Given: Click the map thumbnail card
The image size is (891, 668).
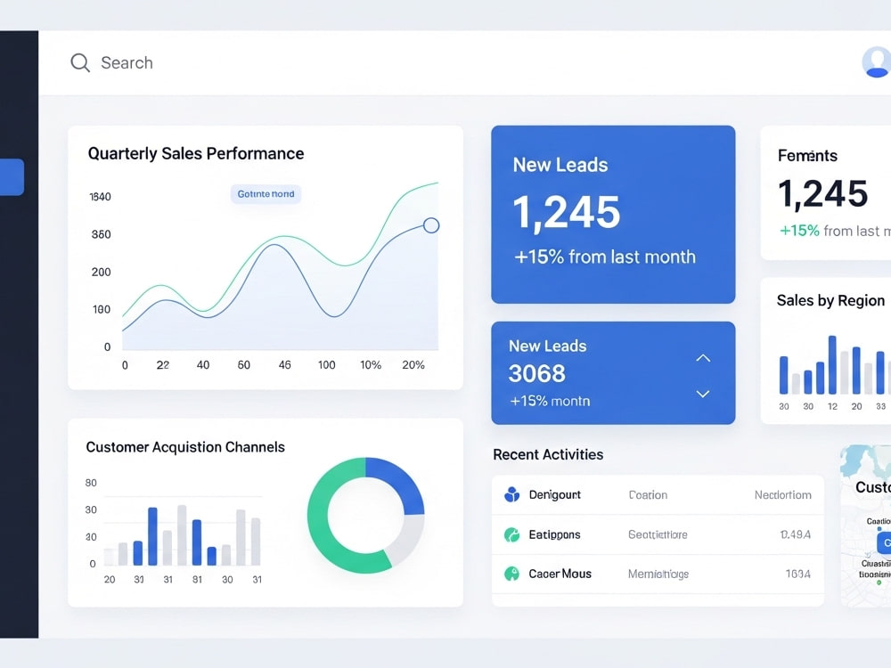Looking at the screenshot, I should [865, 525].
